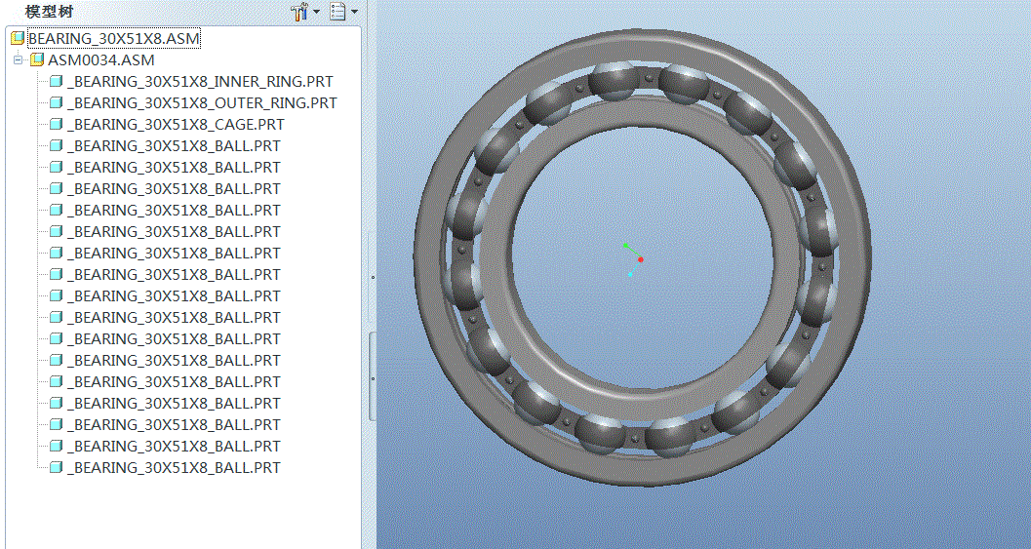
Task: Click the part icon of INNER_RING.PRT
Action: point(57,82)
